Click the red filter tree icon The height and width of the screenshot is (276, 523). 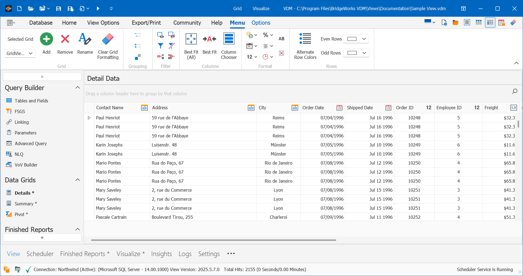tap(161, 57)
